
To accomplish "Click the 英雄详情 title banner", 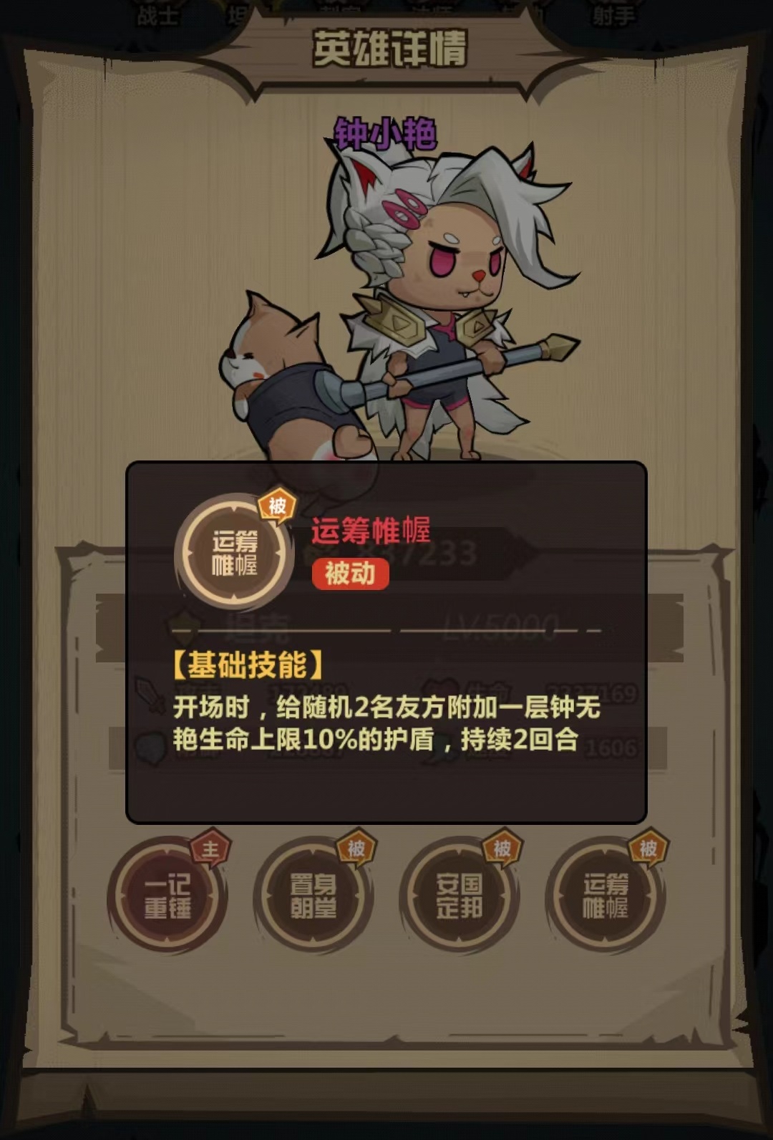I will tap(390, 49).
